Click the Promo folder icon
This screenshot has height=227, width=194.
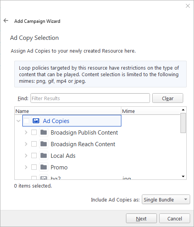coord(44,167)
